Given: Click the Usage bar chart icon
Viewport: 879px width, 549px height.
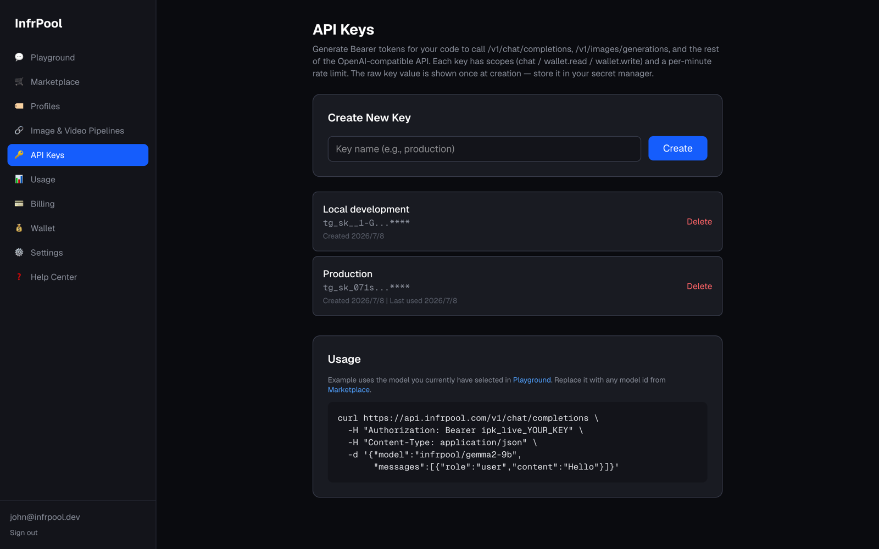Looking at the screenshot, I should (x=19, y=180).
